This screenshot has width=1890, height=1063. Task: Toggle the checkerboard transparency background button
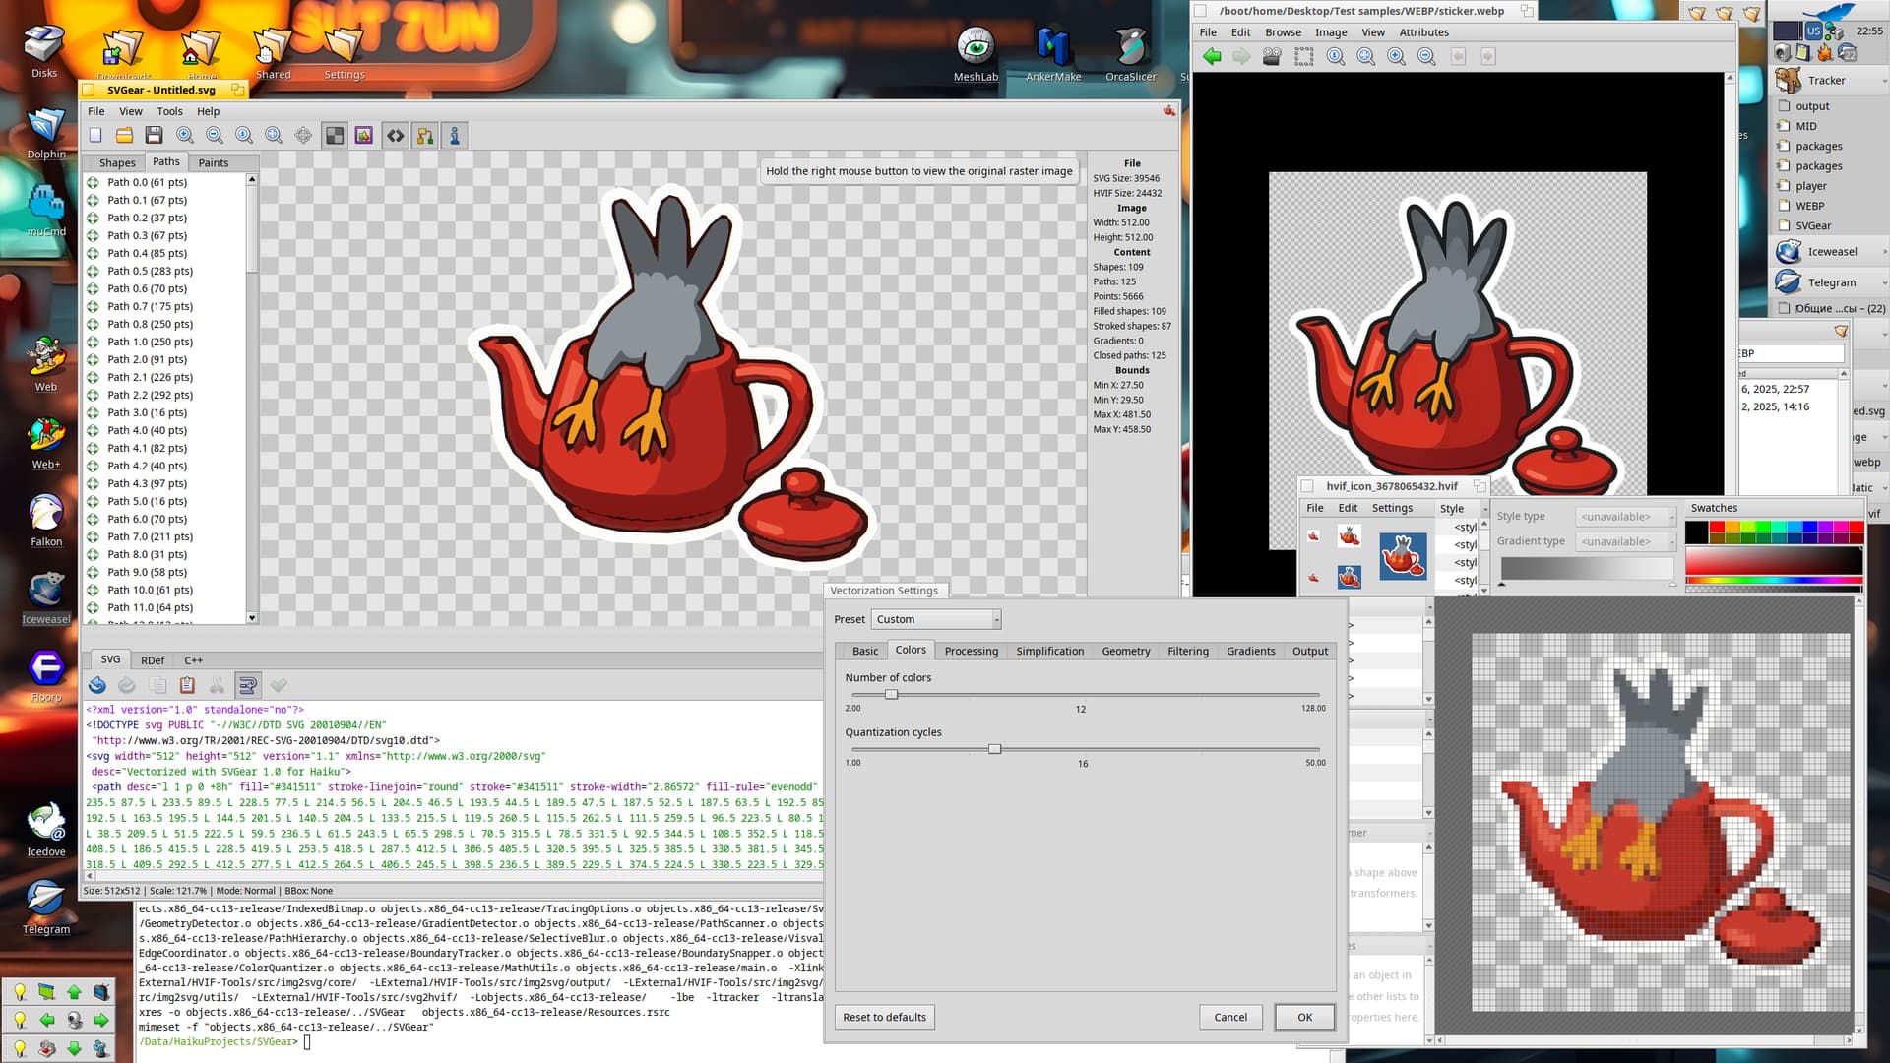coord(335,136)
